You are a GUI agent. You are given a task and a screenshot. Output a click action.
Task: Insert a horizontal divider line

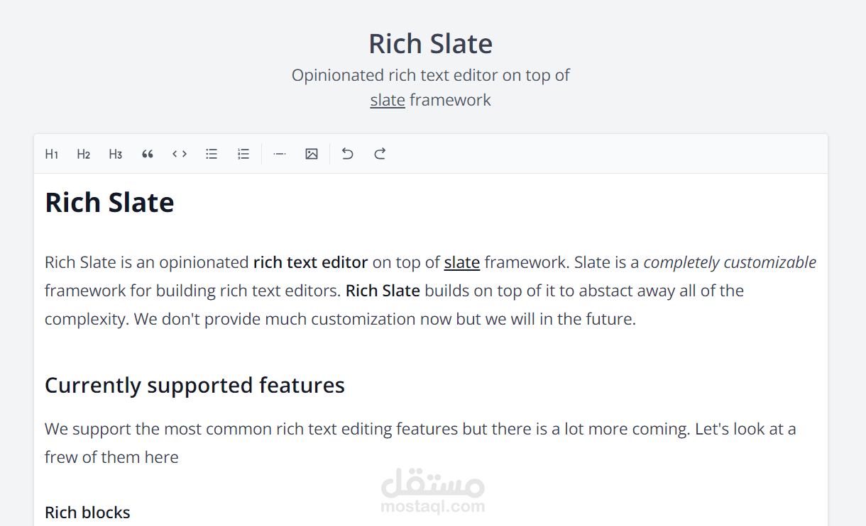(280, 154)
